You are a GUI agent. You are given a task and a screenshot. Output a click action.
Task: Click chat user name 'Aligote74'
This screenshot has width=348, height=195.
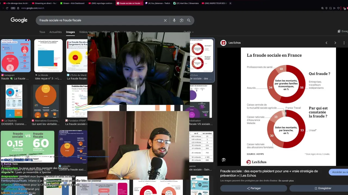point(7,172)
